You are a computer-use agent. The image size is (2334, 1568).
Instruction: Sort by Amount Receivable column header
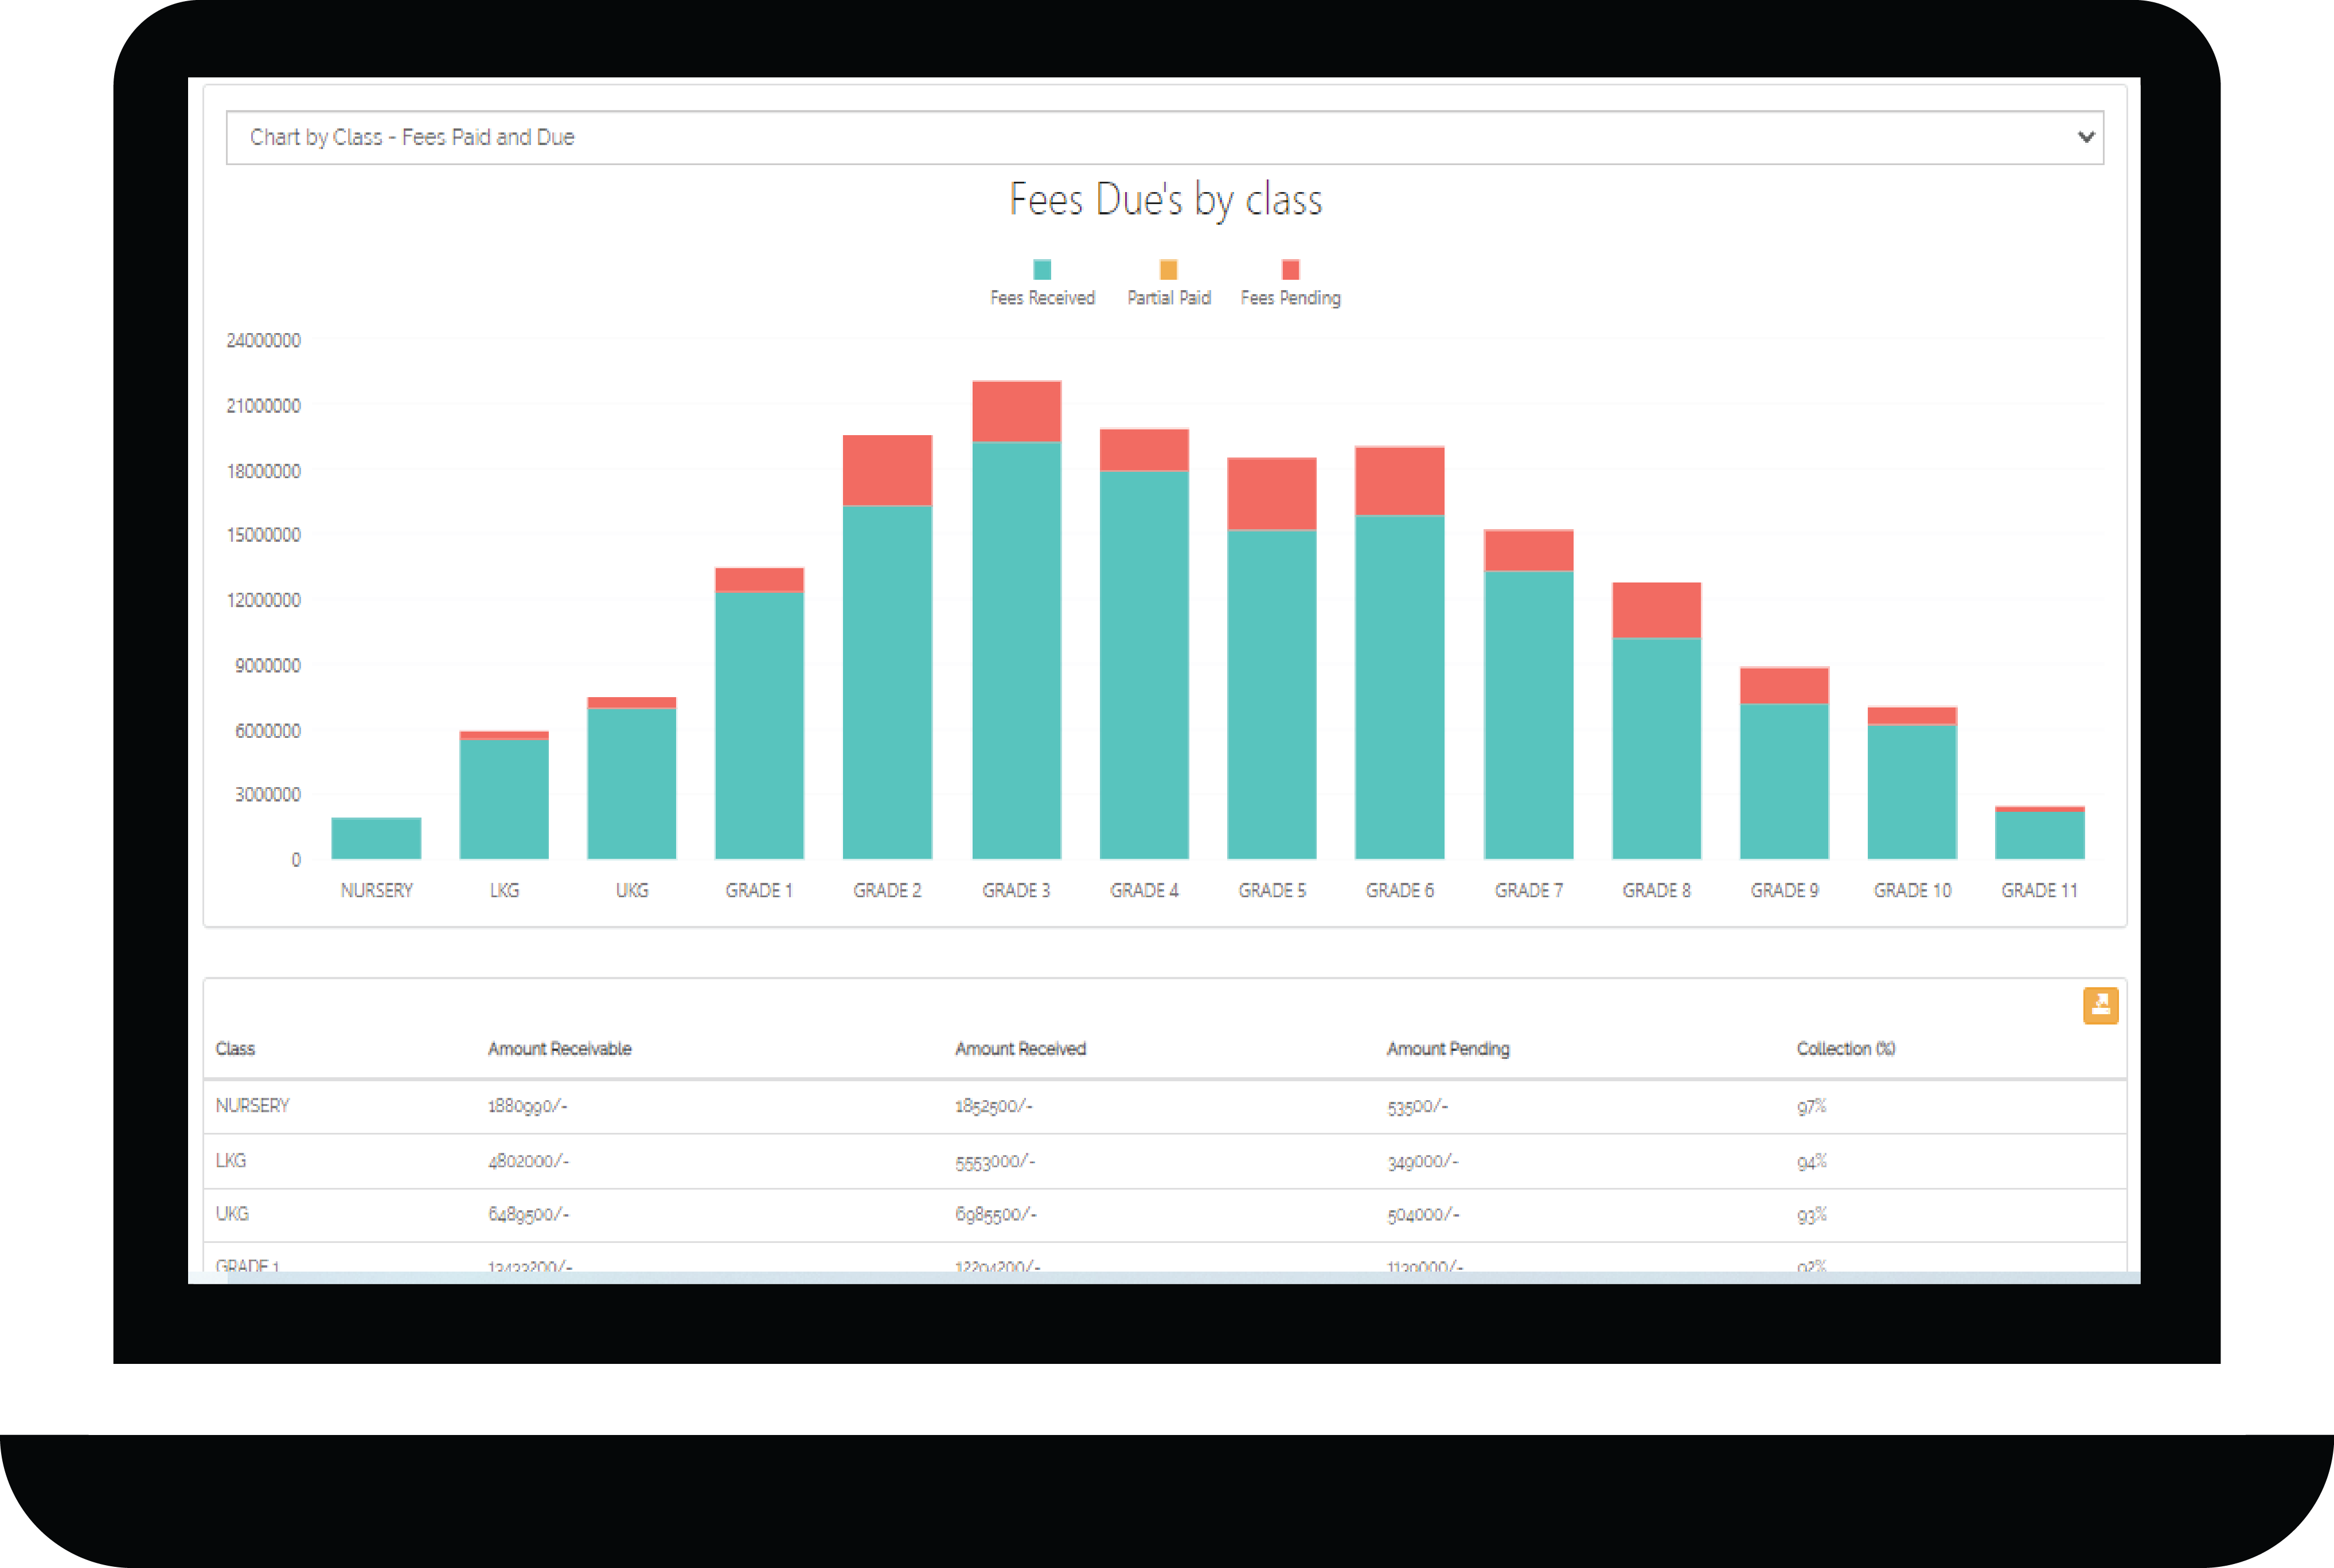click(x=559, y=1048)
